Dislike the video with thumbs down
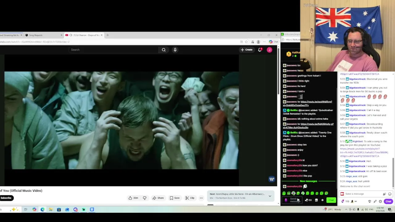This screenshot has height=222, width=395. [144, 198]
